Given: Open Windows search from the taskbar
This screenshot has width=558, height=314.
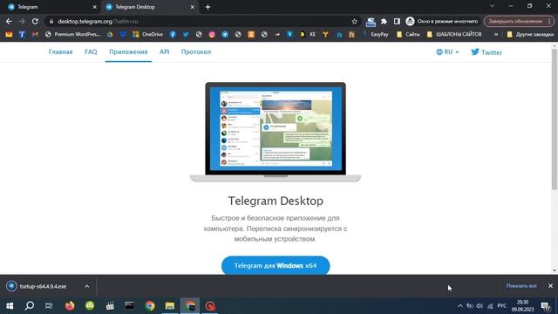Looking at the screenshot, I should 30,306.
